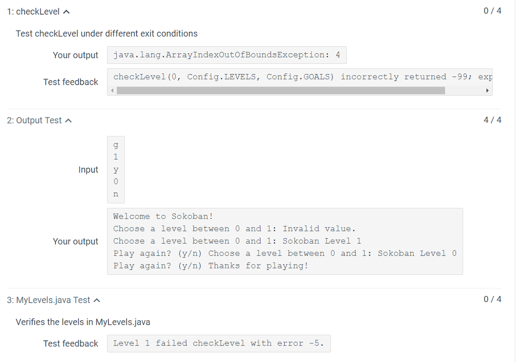Image resolution: width=516 pixels, height=362 pixels.
Task: Click the 4 / 4 score for Output Test
Action: tap(491, 120)
